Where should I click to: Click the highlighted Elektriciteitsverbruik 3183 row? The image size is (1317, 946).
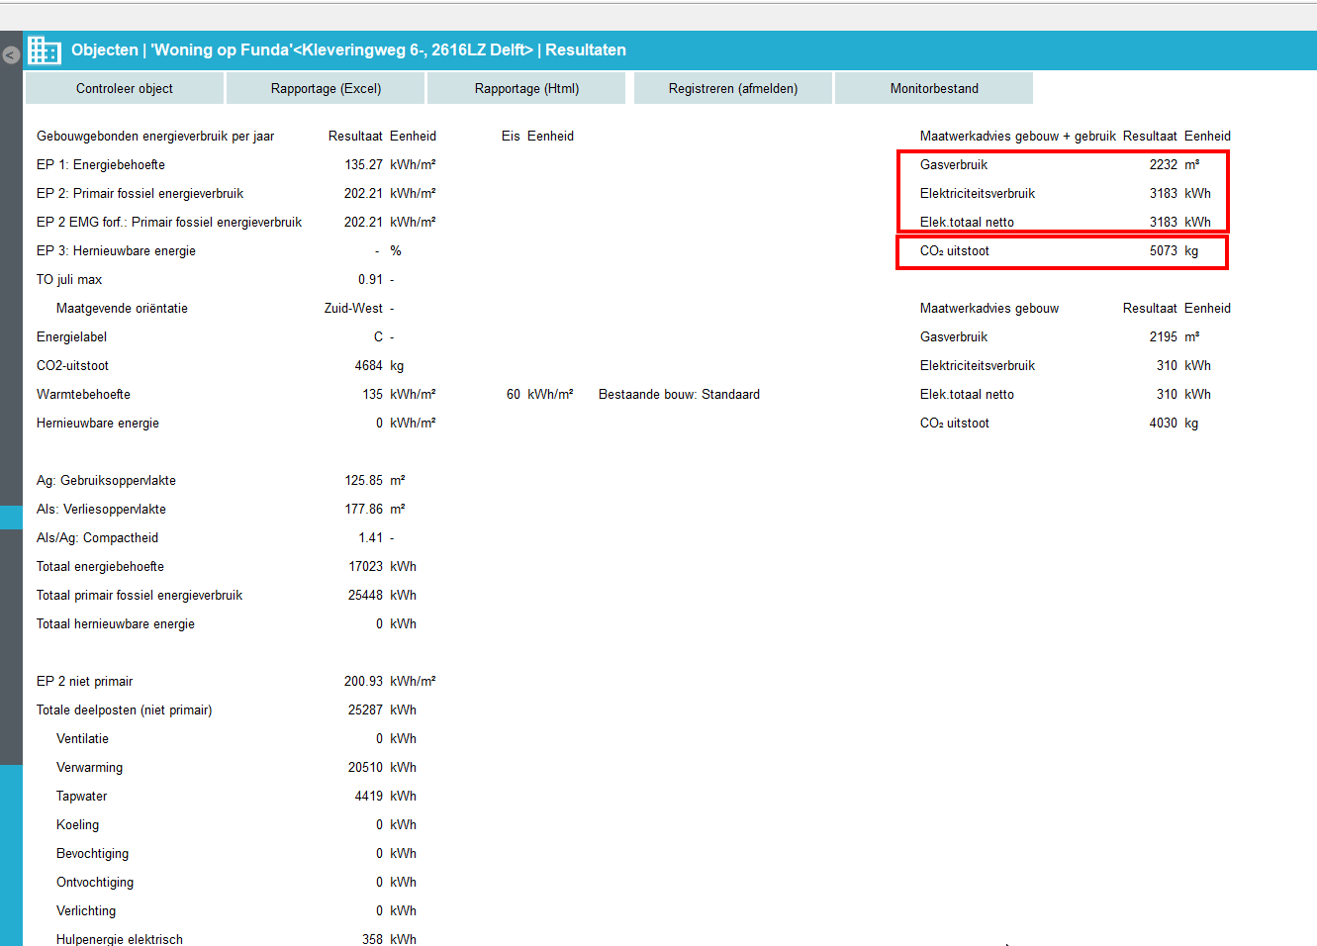1063,194
